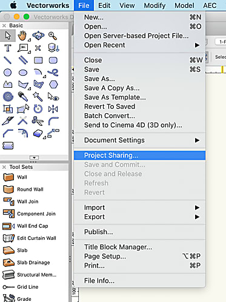Select the Line tool
Image resolution: width=226 pixels, height=302 pixels.
coord(8,60)
